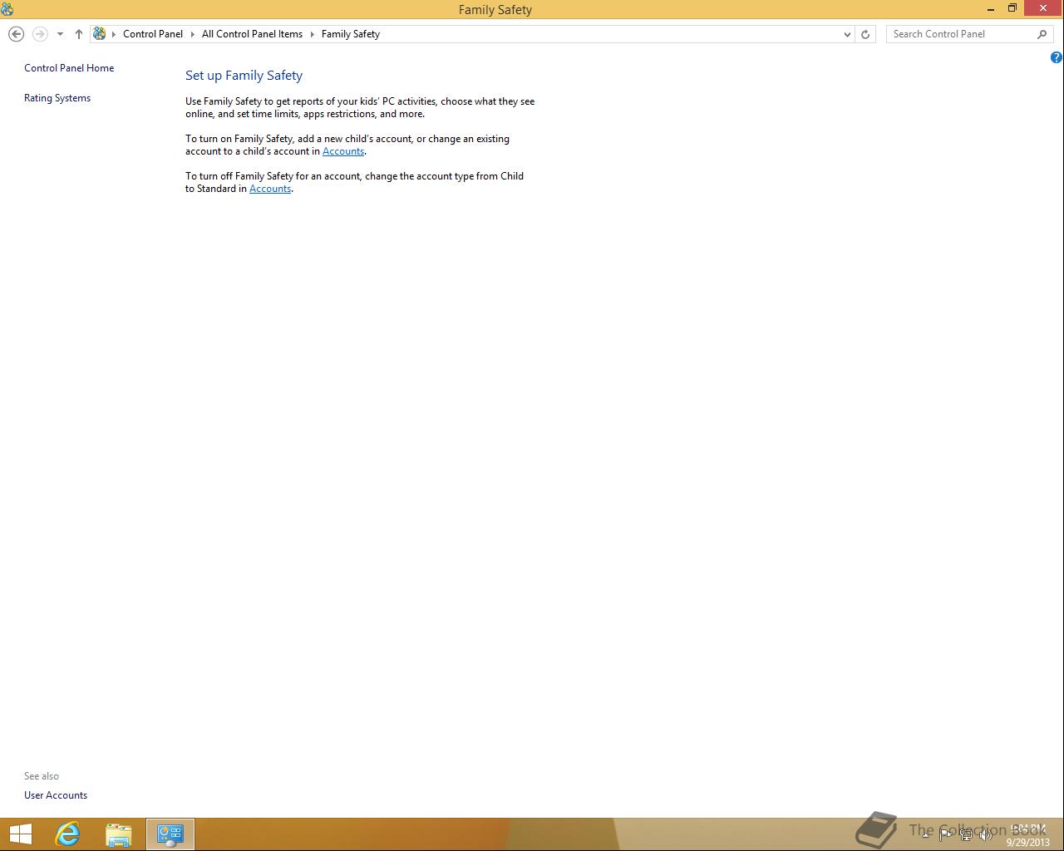Open the Windows Start button
Screen dimensions: 1064x851
point(20,834)
